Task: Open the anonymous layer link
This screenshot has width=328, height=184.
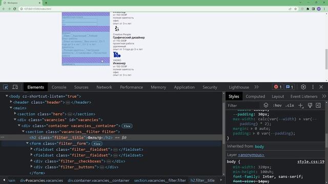Action: click(x=251, y=155)
